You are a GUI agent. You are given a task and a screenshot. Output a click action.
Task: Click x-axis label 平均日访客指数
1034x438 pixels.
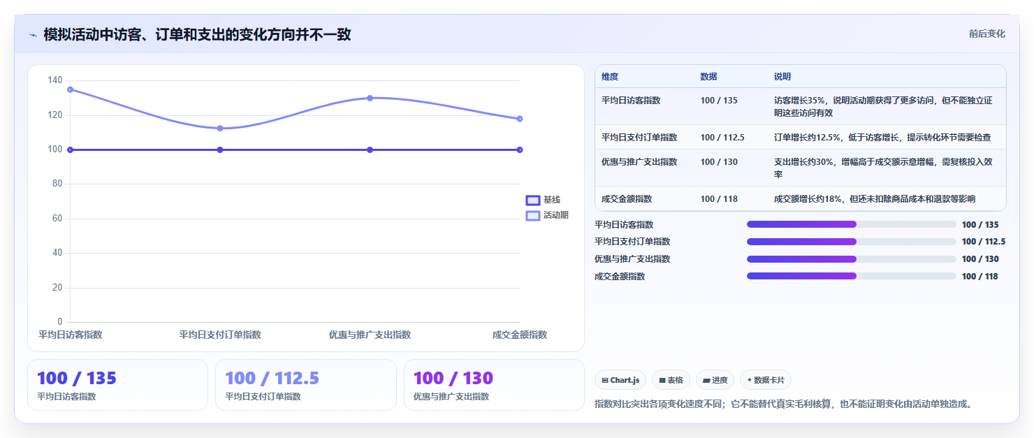(70, 335)
